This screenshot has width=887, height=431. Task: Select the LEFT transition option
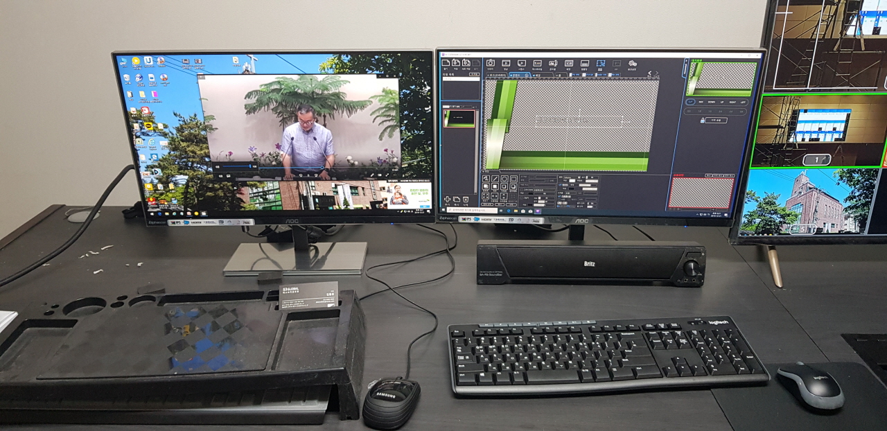(743, 102)
